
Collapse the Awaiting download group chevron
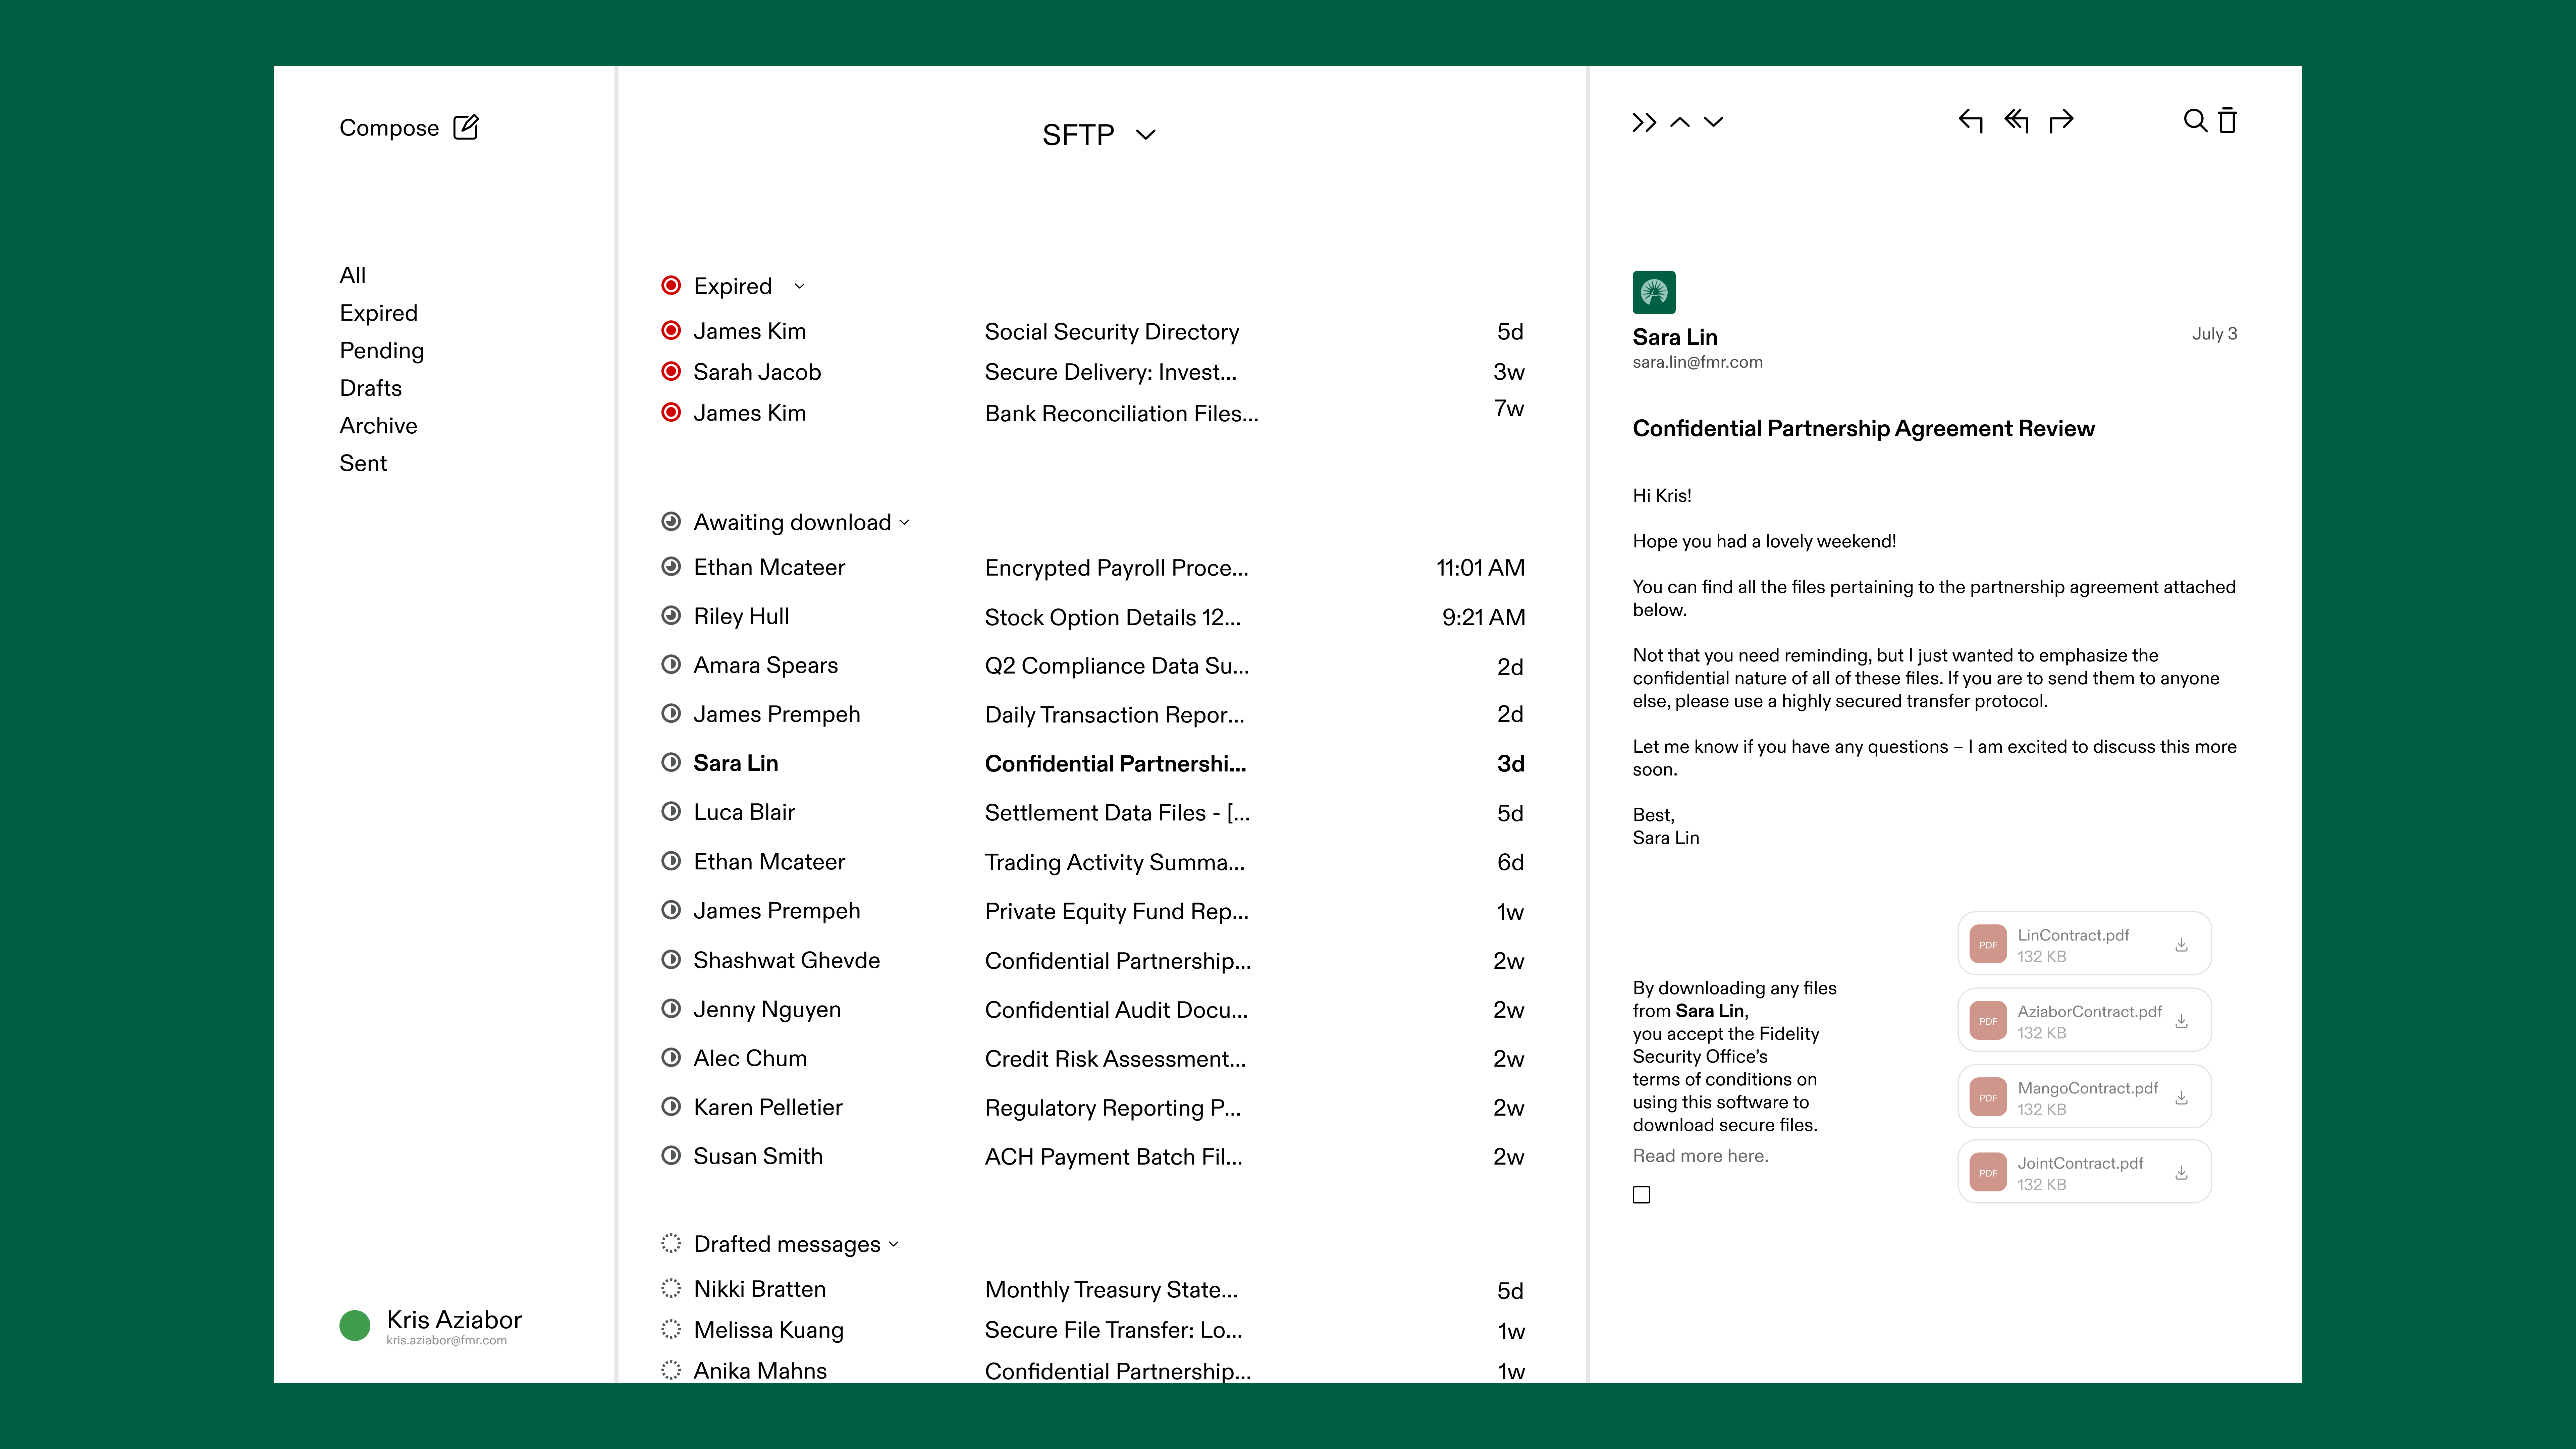pyautogui.click(x=904, y=522)
